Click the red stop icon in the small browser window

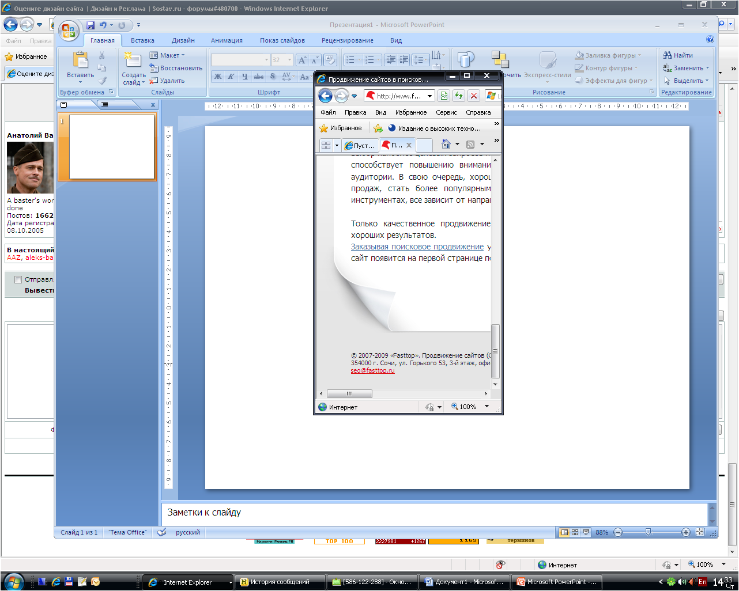474,96
